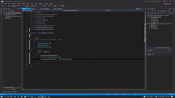
Task: Open the Analyze menu
Action: [x=41, y=4]
